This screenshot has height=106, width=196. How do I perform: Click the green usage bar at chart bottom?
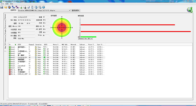tap(88, 37)
